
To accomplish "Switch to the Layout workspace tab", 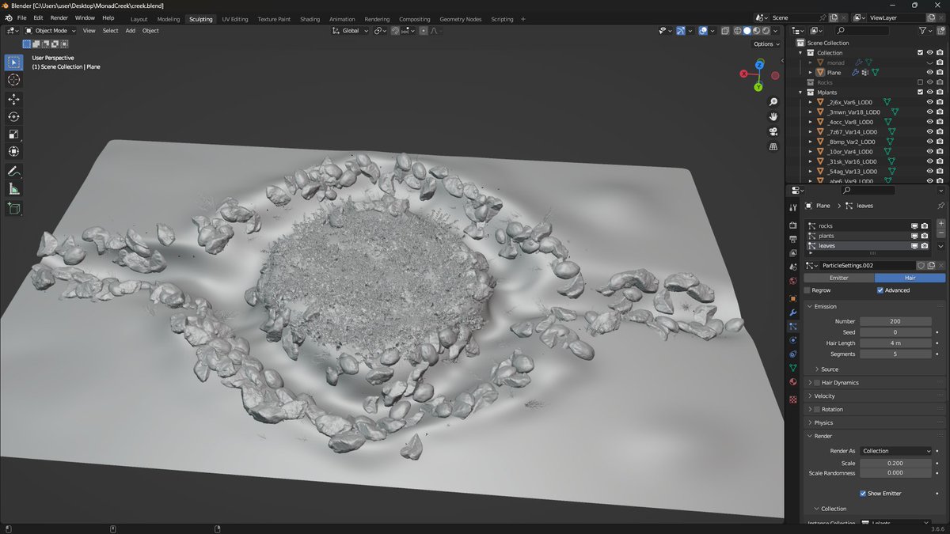I will (x=139, y=19).
